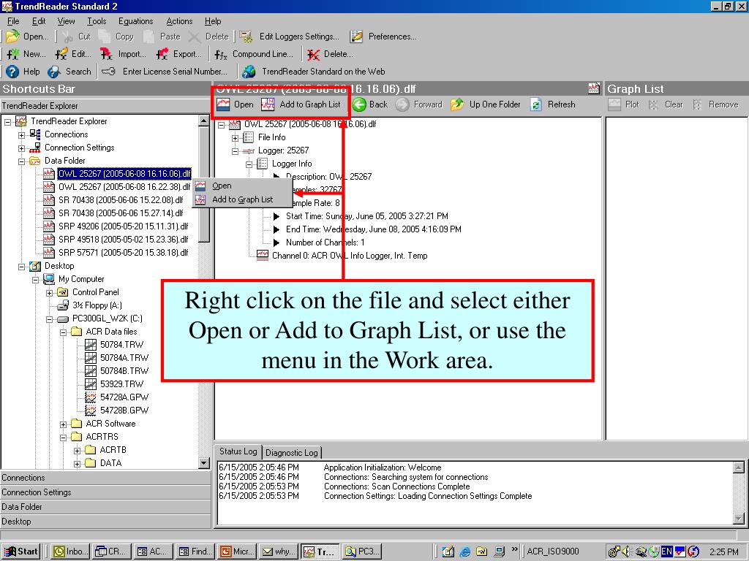Click the status log scroll down arrow
The height and width of the screenshot is (561, 749).
point(739,519)
